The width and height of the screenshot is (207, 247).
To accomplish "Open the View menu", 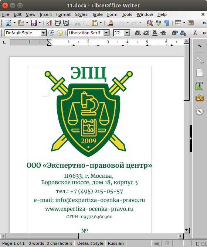I will 30,14.
